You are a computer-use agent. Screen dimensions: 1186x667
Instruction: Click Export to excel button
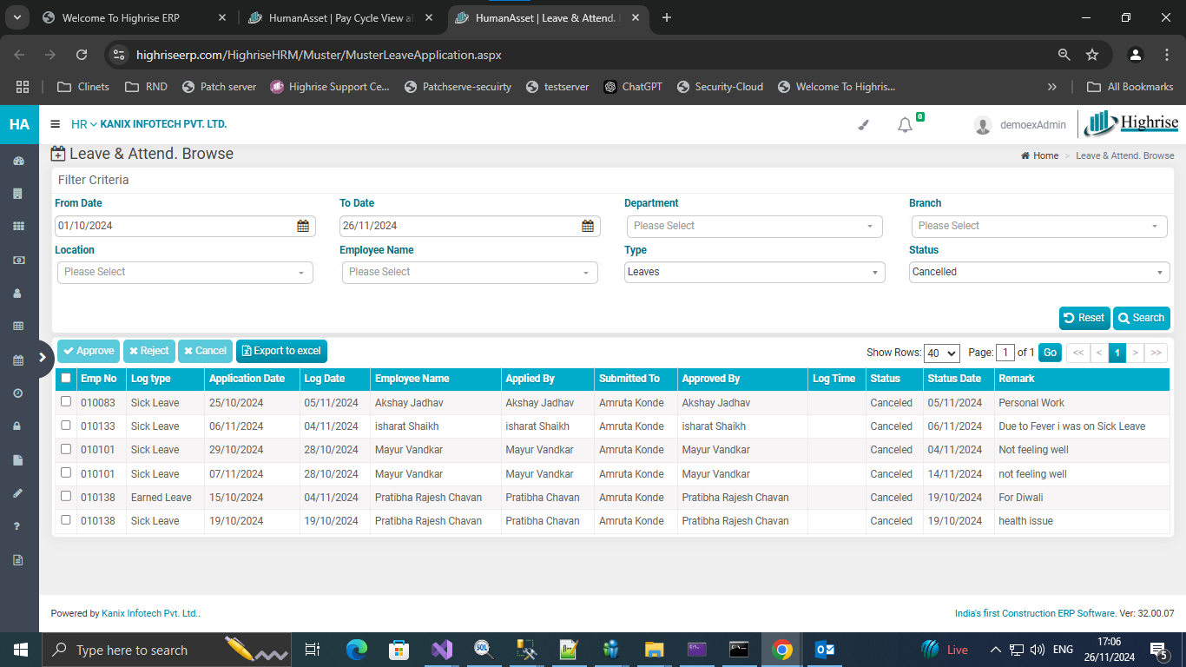click(281, 351)
